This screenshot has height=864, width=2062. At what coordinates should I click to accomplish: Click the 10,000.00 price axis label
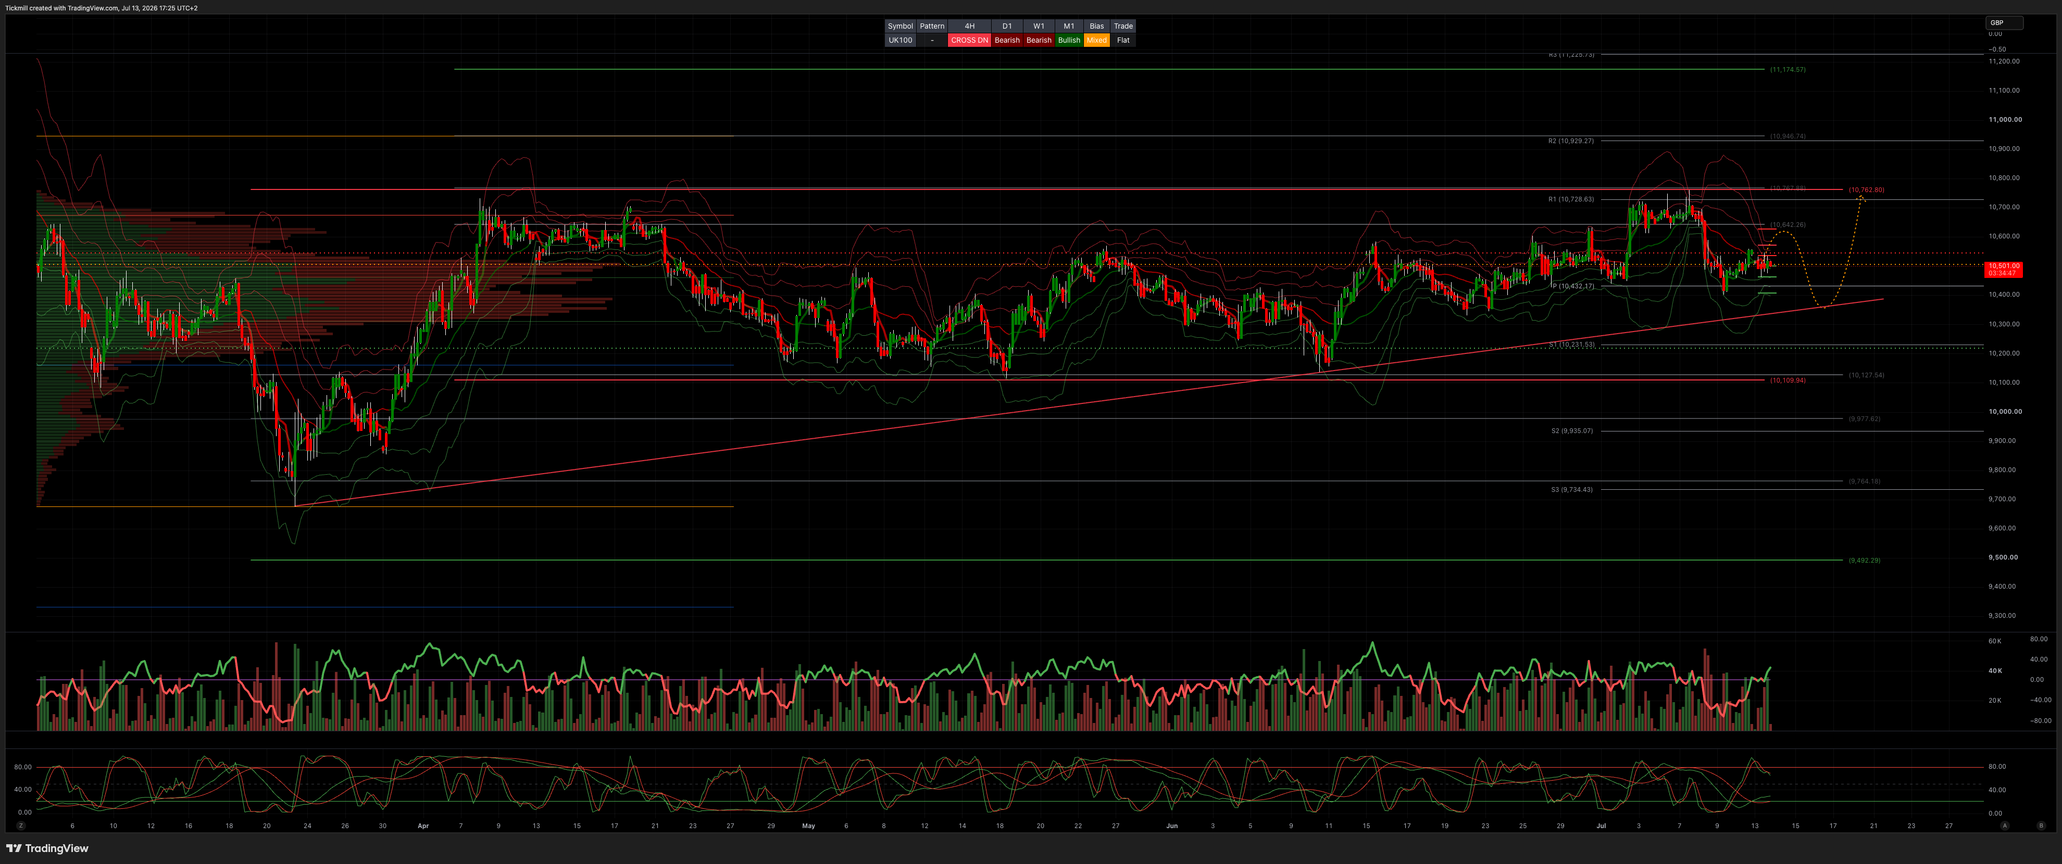pyautogui.click(x=2004, y=411)
